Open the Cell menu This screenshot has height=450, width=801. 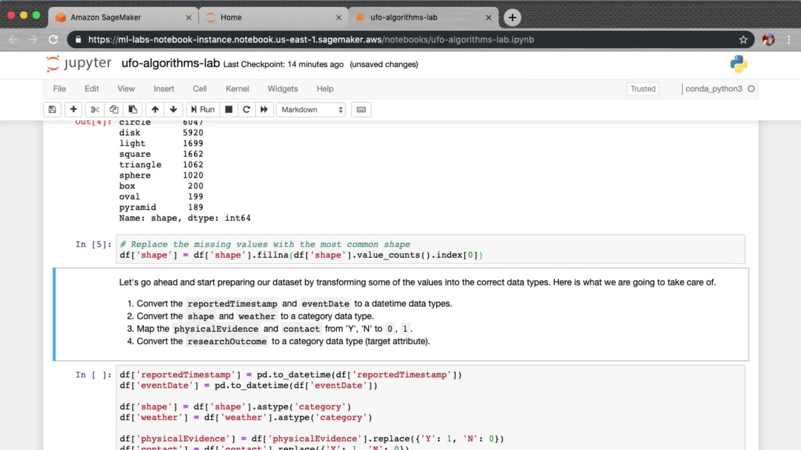[x=199, y=89]
